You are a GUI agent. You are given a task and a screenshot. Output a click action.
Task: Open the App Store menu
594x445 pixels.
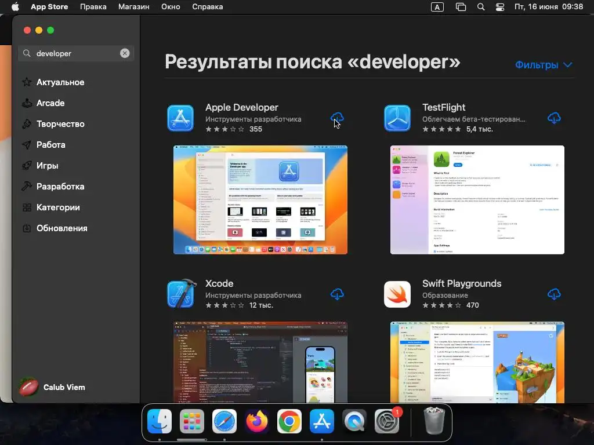(x=49, y=7)
